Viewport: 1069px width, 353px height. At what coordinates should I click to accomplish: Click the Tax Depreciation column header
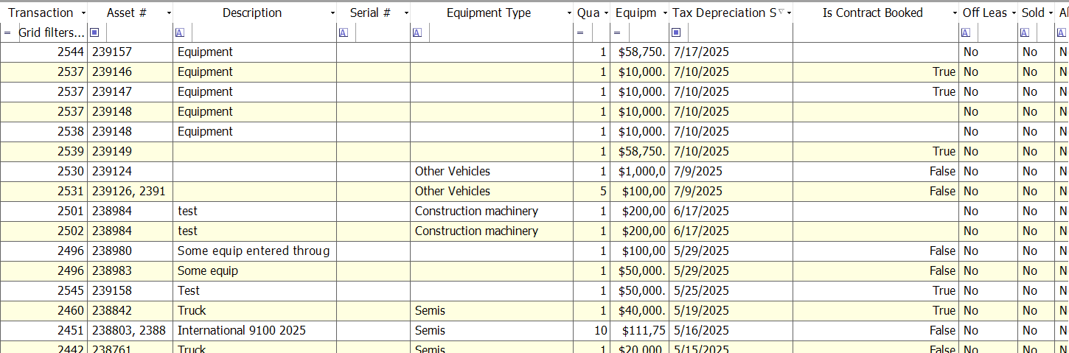[724, 13]
